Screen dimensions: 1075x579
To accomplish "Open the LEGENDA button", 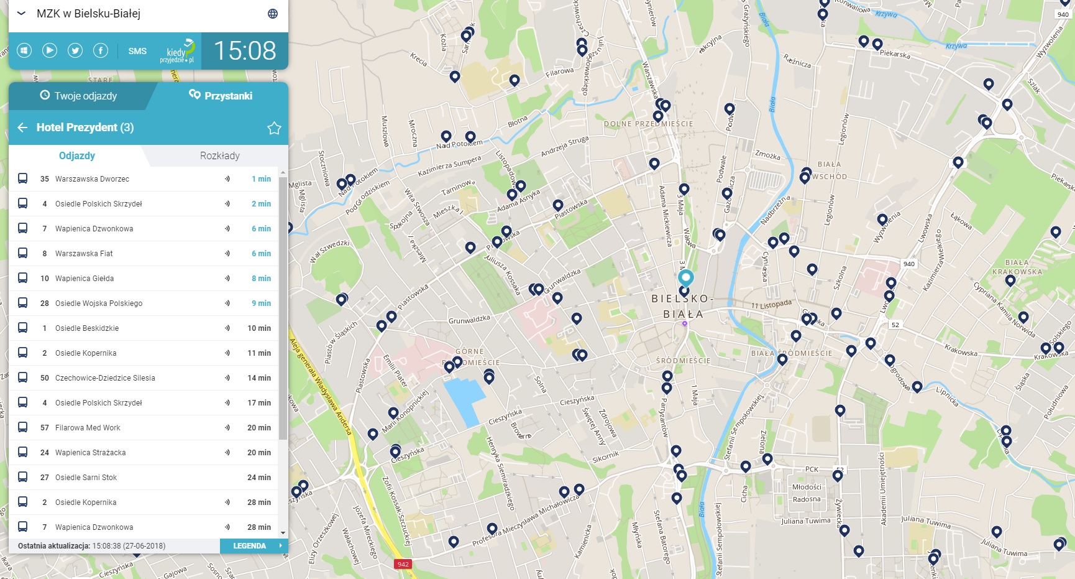I will (x=254, y=546).
